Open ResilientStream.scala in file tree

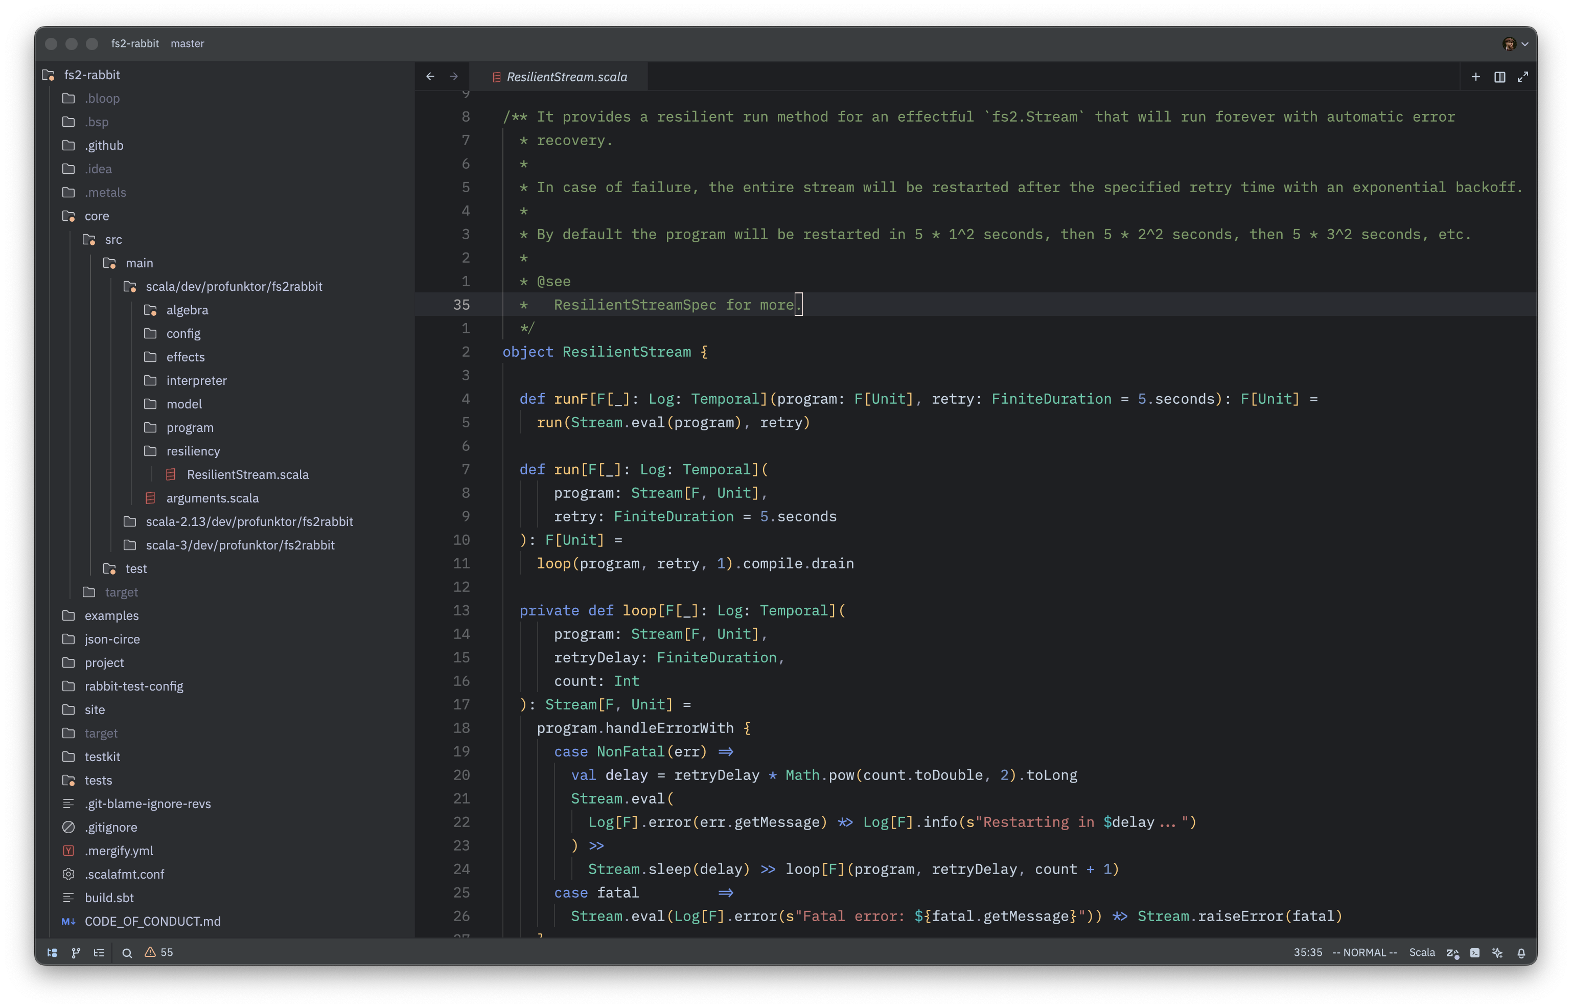[247, 474]
